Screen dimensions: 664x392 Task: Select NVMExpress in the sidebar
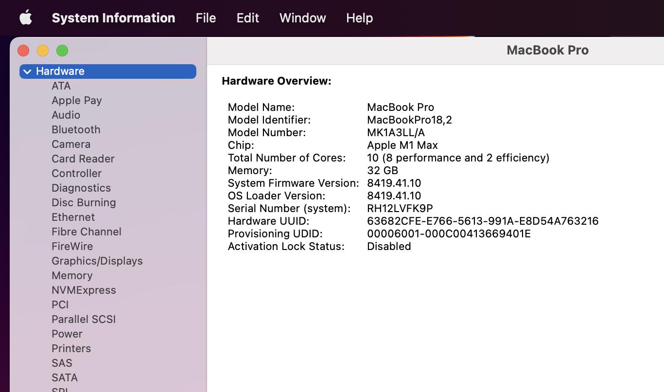84,290
